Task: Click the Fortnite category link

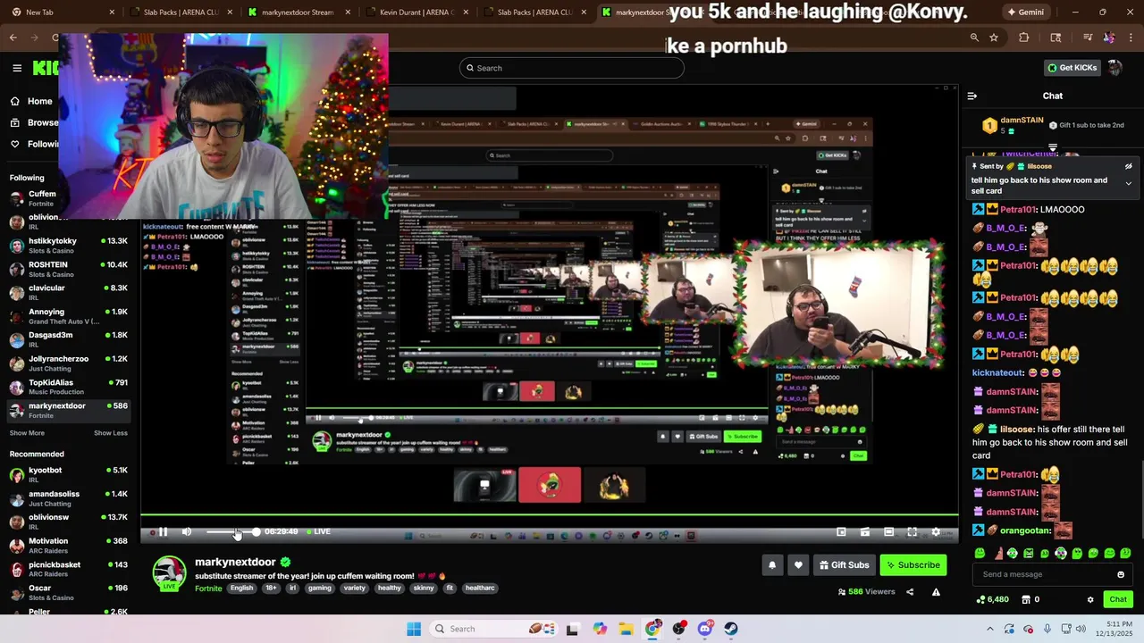Action: click(208, 589)
